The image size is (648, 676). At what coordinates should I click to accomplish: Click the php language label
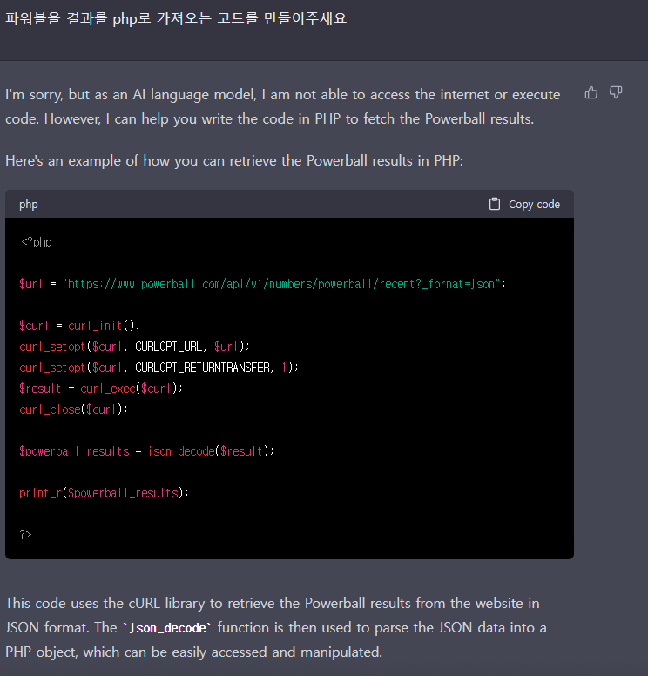pos(29,205)
